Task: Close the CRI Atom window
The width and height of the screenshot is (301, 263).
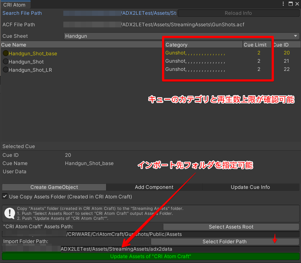Action: [x=297, y=4]
